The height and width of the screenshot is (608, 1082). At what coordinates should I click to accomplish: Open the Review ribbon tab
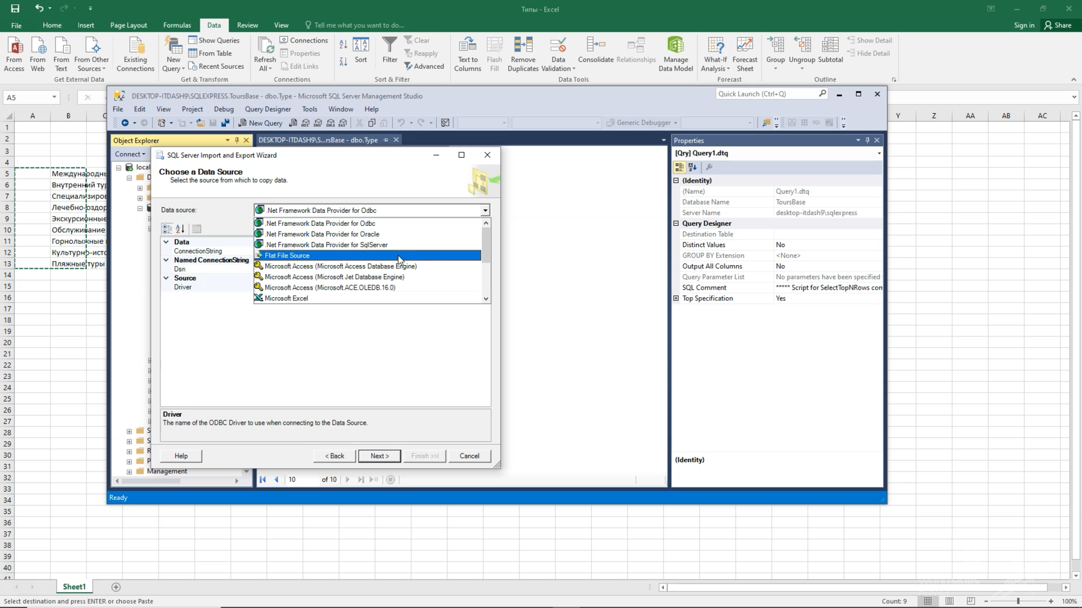[x=247, y=25]
